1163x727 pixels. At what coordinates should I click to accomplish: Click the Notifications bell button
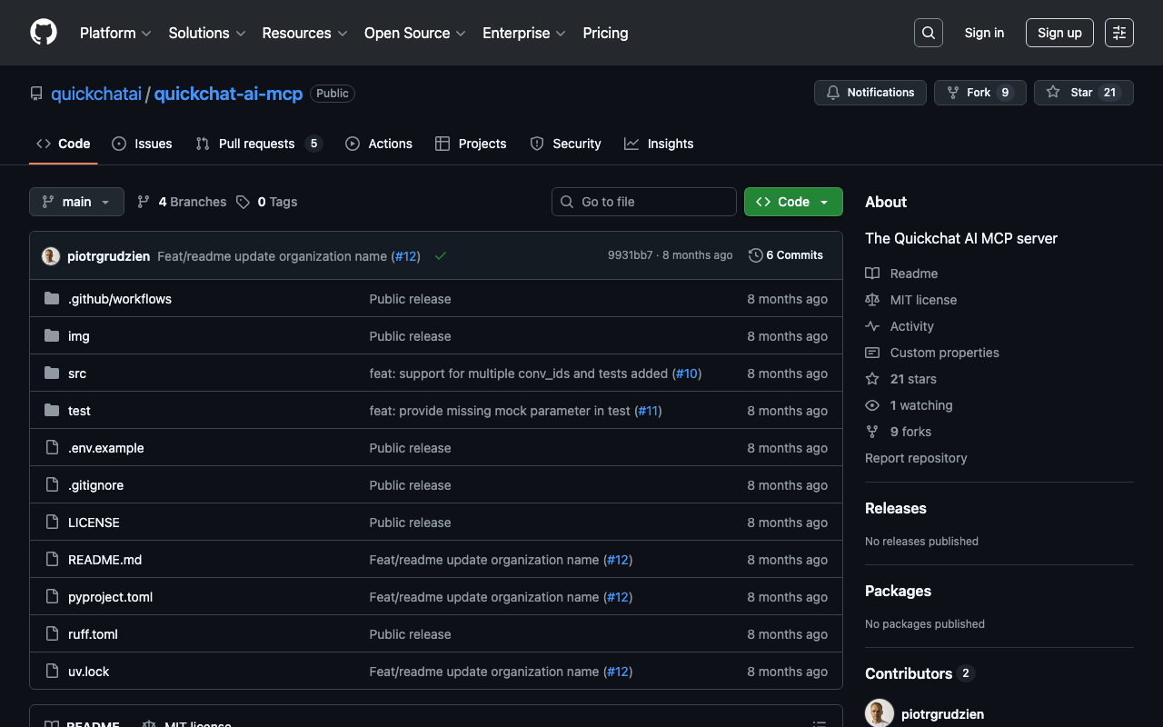870,93
